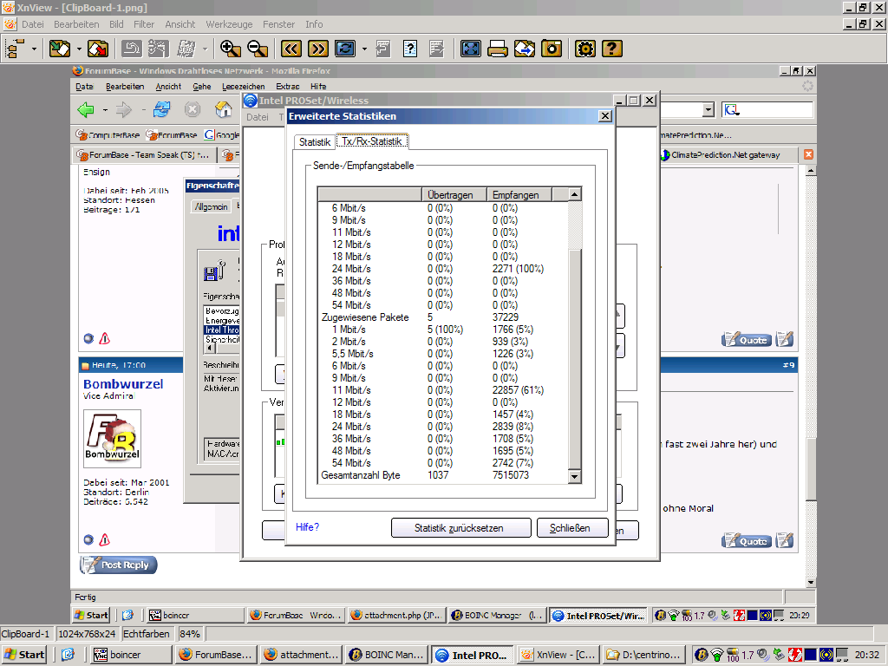Open the Datei menu in XnView
Viewport: 888px width, 666px height.
(33, 24)
